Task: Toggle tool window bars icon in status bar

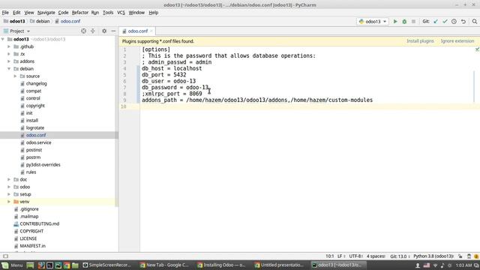Action: 5,256
